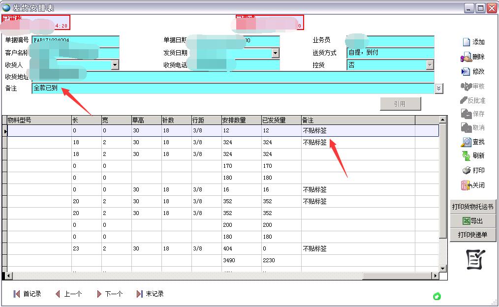Close the form using the 关闭 icon

pyautogui.click(x=472, y=185)
